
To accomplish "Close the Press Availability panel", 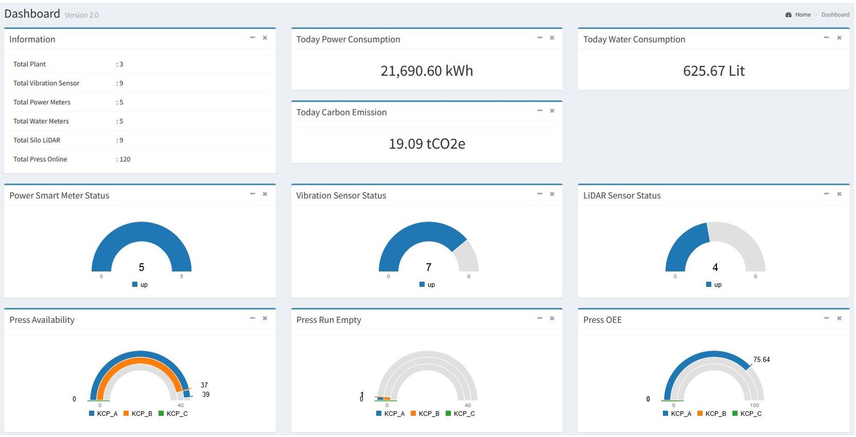I will tap(265, 318).
